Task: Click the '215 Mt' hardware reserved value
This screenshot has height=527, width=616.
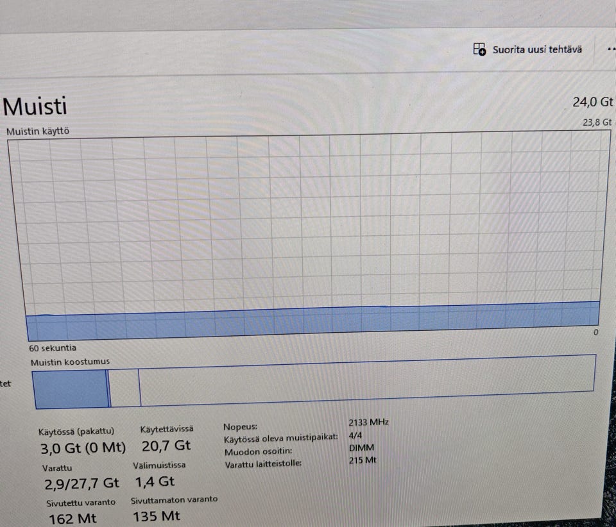Action: [362, 460]
